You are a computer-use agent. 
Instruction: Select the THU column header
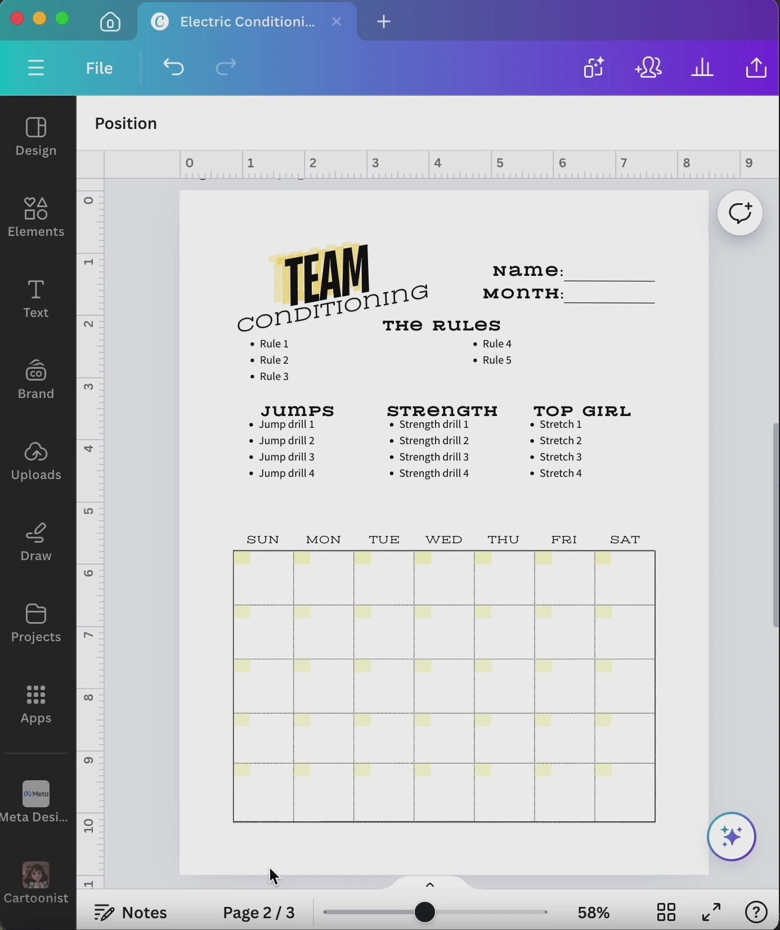[x=504, y=539]
